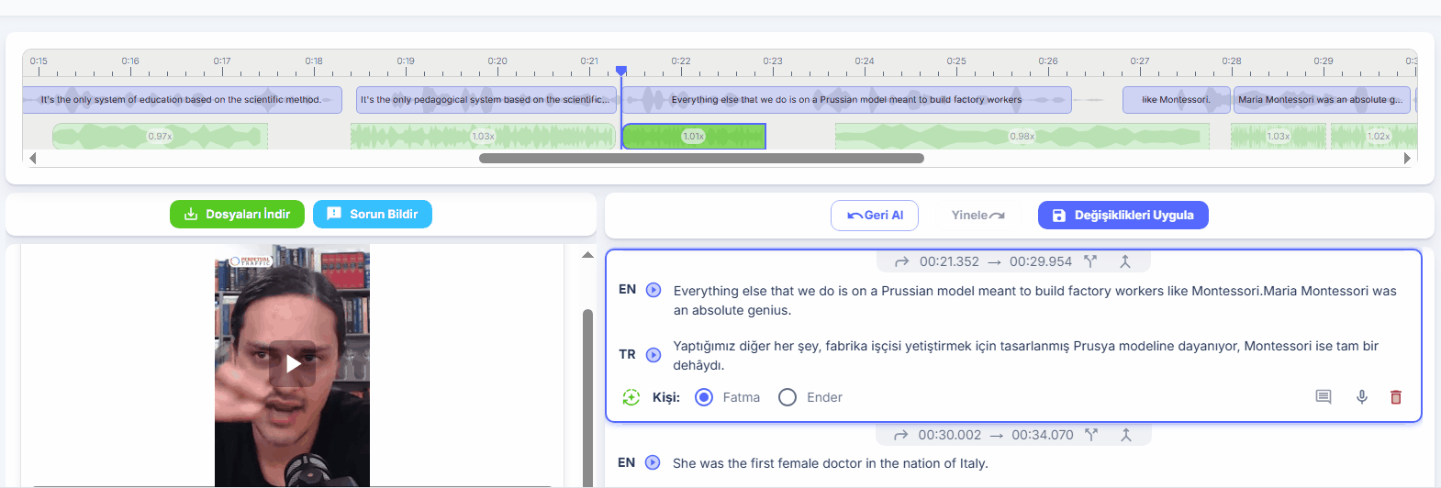Click the Geri Al undo button
Viewport: 1441px width, 488px height.
(875, 216)
